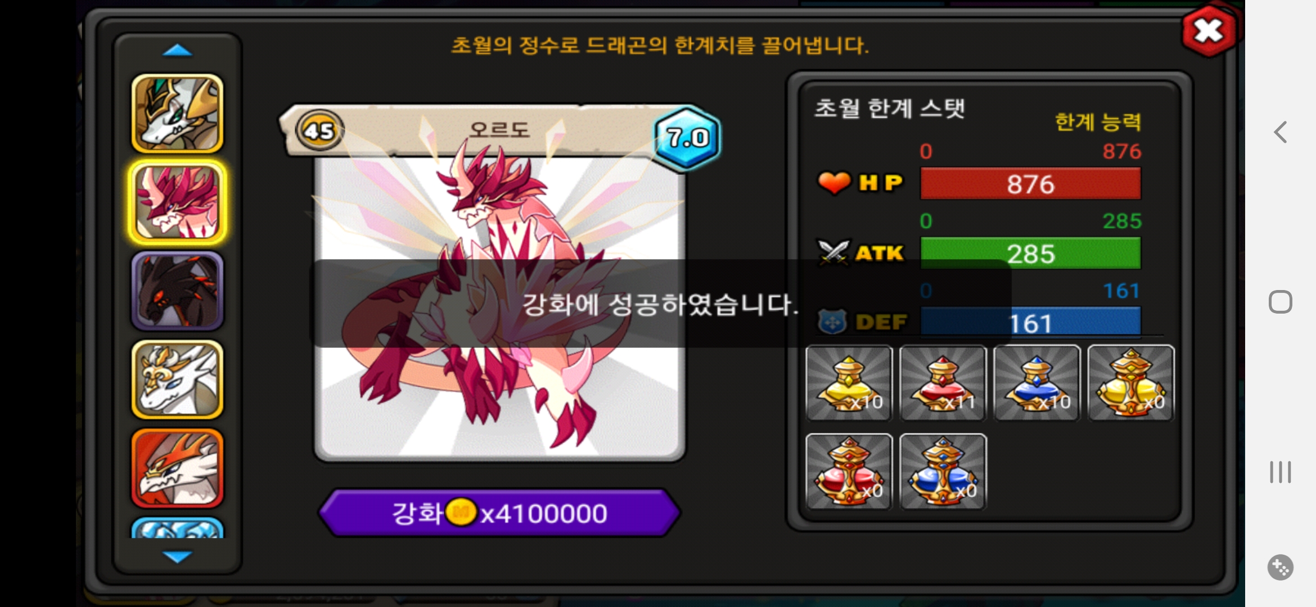Screen dimensions: 1316x607
Task: Tap the green ATK 285 stat bar
Action: [1030, 253]
